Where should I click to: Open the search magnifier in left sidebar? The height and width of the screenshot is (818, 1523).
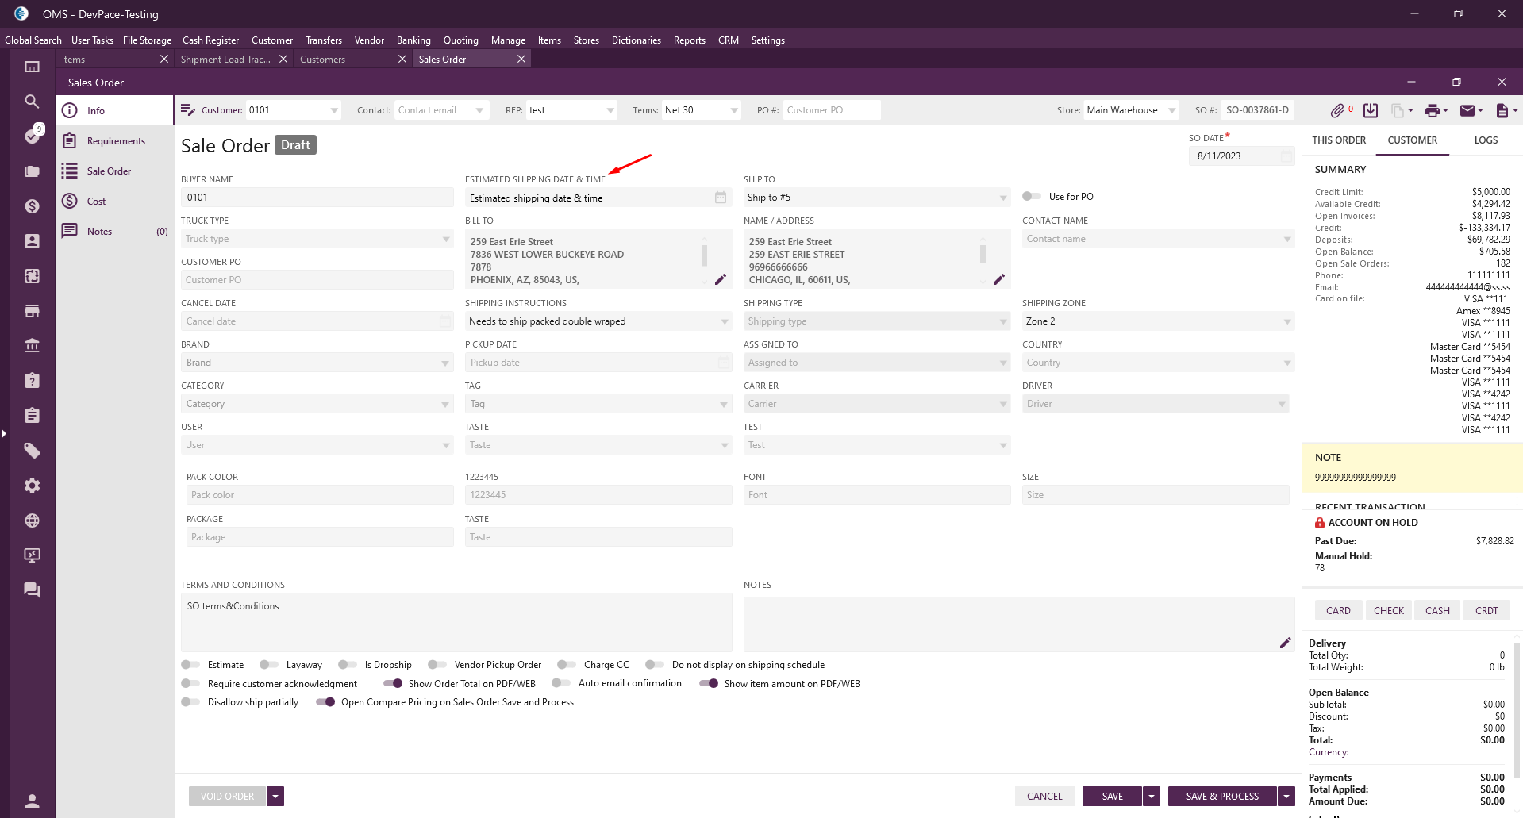[32, 102]
